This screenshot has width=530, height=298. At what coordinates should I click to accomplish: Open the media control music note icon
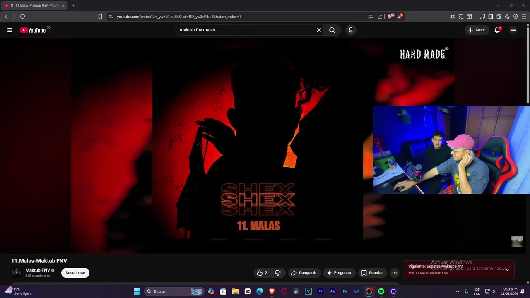pyautogui.click(x=482, y=17)
